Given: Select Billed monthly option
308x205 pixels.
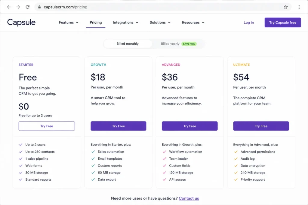Looking at the screenshot, I should (128, 44).
